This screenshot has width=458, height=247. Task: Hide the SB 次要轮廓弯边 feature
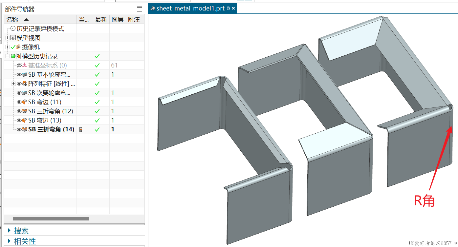(19, 93)
